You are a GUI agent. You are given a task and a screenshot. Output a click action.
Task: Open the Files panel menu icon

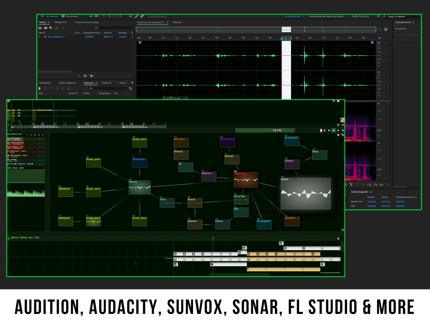pyautogui.click(x=49, y=22)
